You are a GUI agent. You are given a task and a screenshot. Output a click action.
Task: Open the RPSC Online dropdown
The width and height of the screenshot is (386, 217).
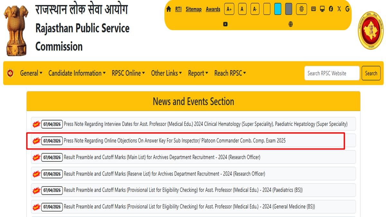pyautogui.click(x=128, y=73)
